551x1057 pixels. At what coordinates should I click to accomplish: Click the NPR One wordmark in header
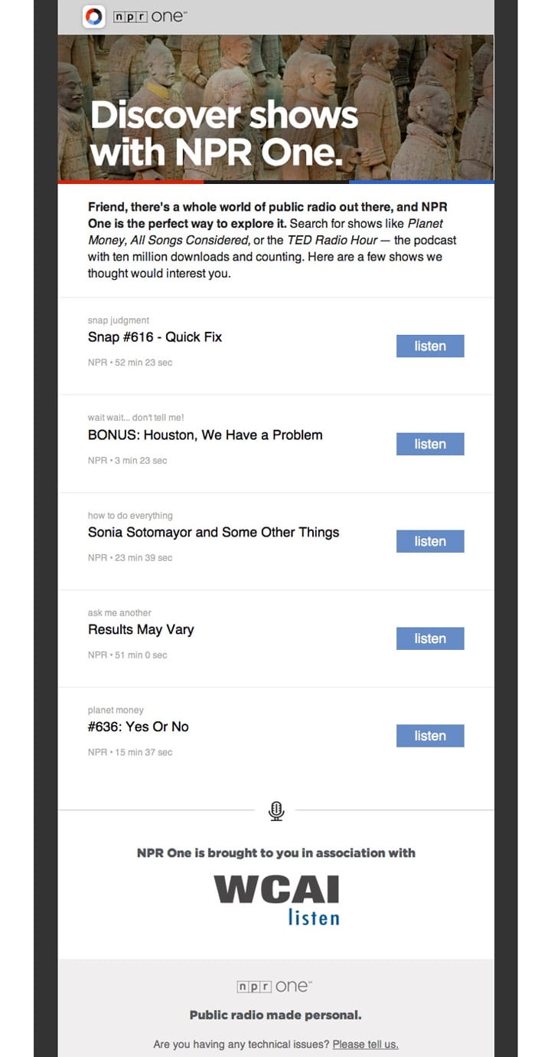(148, 16)
